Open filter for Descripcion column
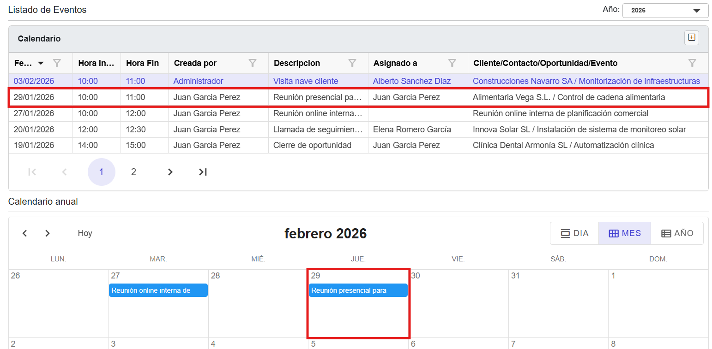The image size is (712, 349). click(352, 63)
